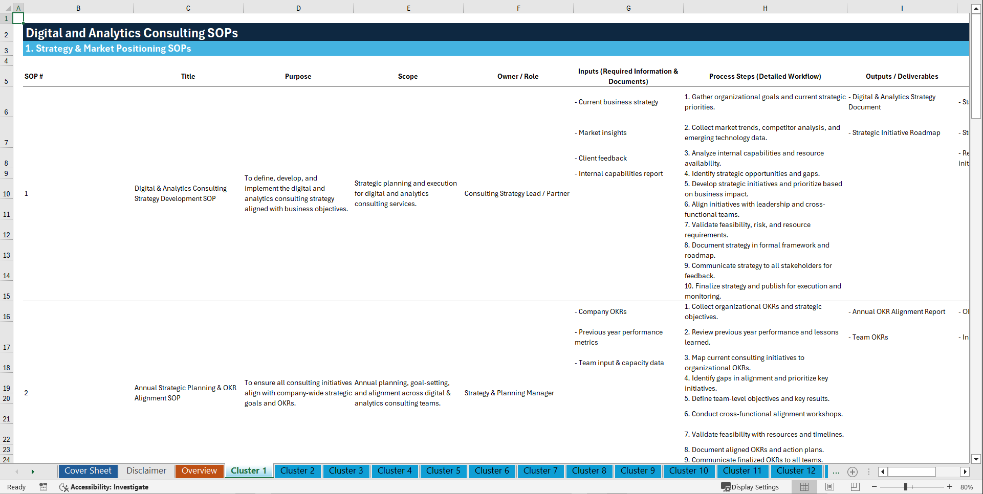Go to the Overview tab

pyautogui.click(x=199, y=471)
